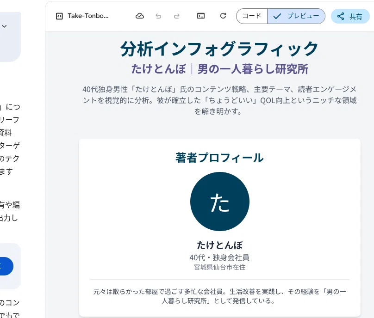Viewport: 374px width, 318px height.
Task: Click the round た avatar
Action: point(220,202)
